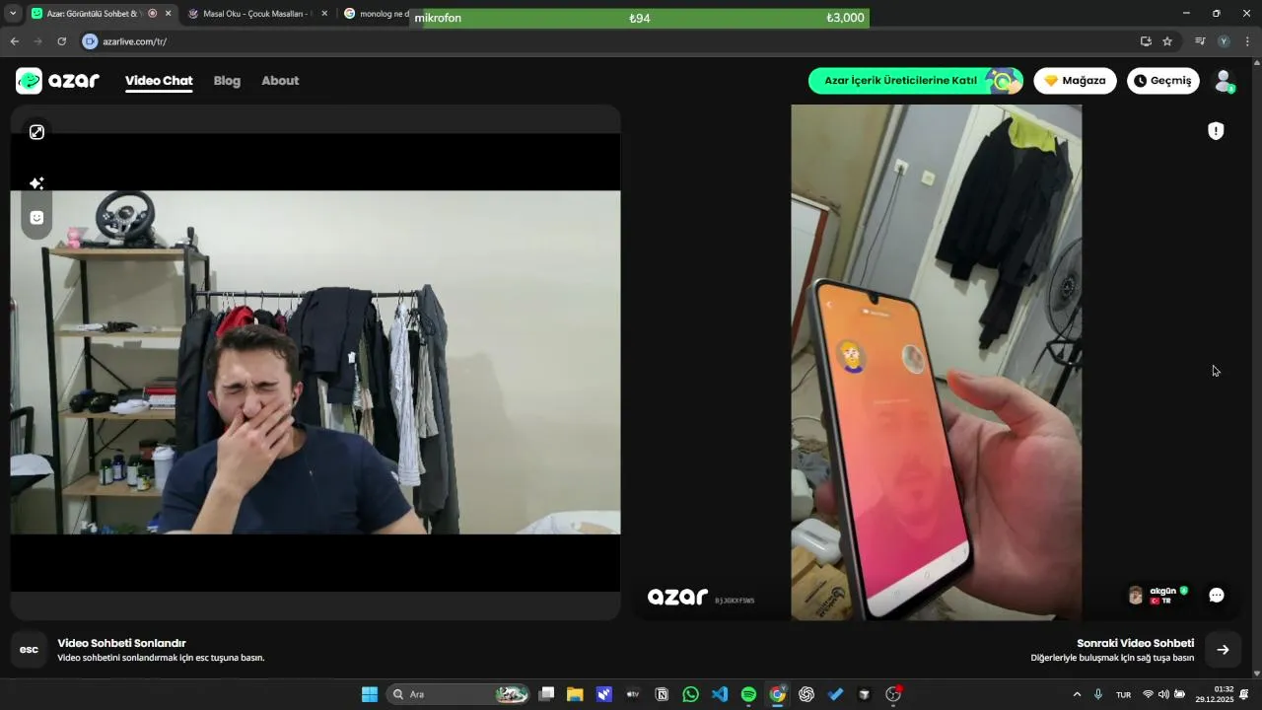The image size is (1262, 710).
Task: Go to next video chat arrow
Action: [1223, 650]
